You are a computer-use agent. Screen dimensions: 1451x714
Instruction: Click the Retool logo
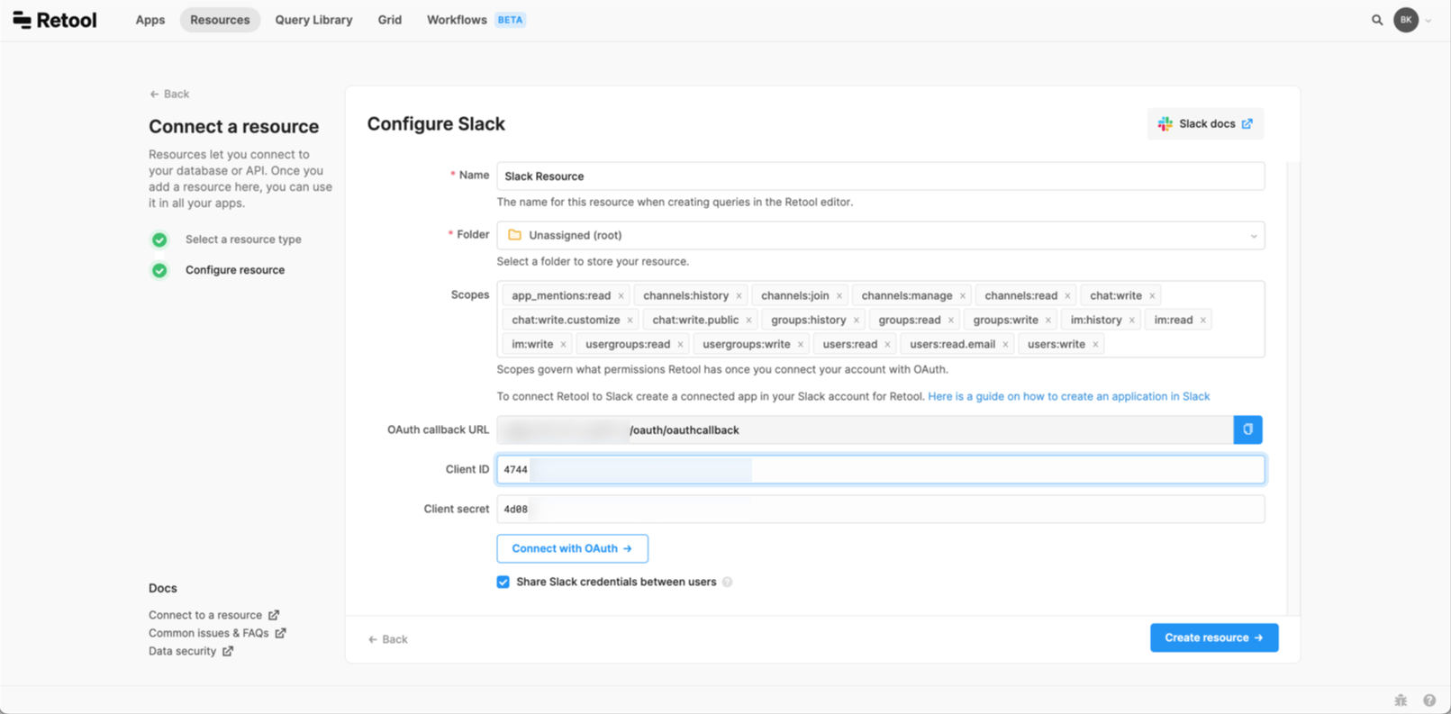[54, 20]
